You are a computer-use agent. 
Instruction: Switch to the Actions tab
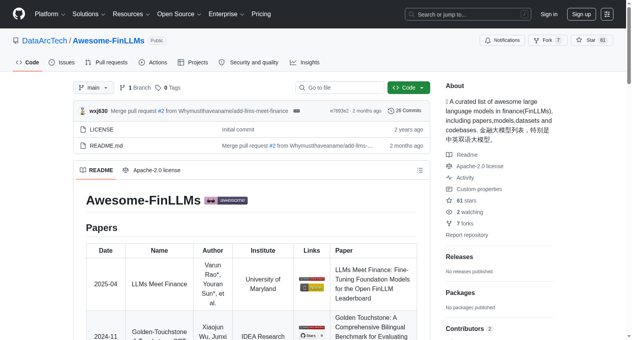point(153,62)
